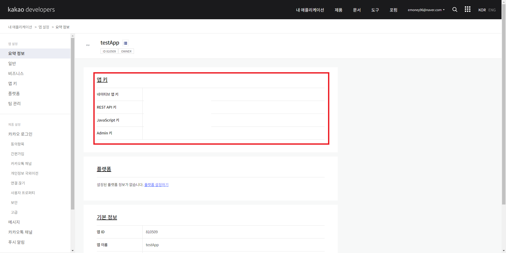Image resolution: width=506 pixels, height=253 pixels.
Task: Click the page scroll down arrow
Action: click(504, 251)
